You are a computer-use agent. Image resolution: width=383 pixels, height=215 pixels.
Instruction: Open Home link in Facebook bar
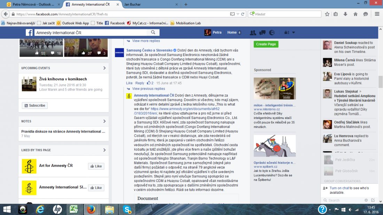pos(232,32)
